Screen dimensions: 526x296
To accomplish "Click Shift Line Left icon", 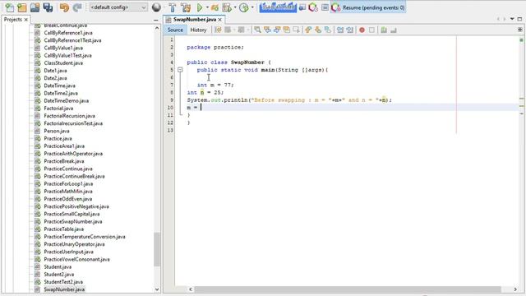I will pos(340,30).
